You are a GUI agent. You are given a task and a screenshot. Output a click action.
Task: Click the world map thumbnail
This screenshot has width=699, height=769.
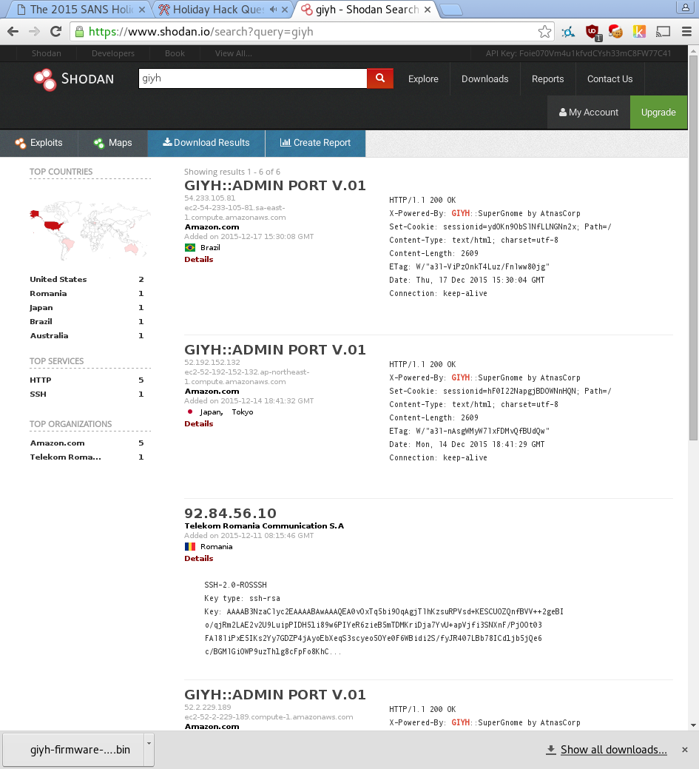click(x=90, y=229)
